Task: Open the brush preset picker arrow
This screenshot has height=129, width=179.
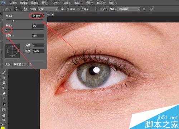Action: (20, 9)
